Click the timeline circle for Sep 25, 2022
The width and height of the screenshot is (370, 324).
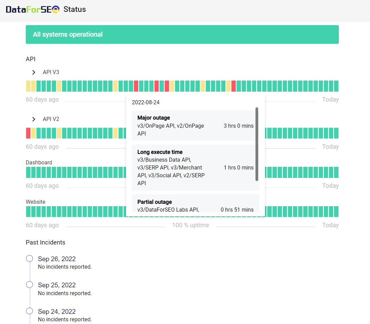tap(29, 285)
